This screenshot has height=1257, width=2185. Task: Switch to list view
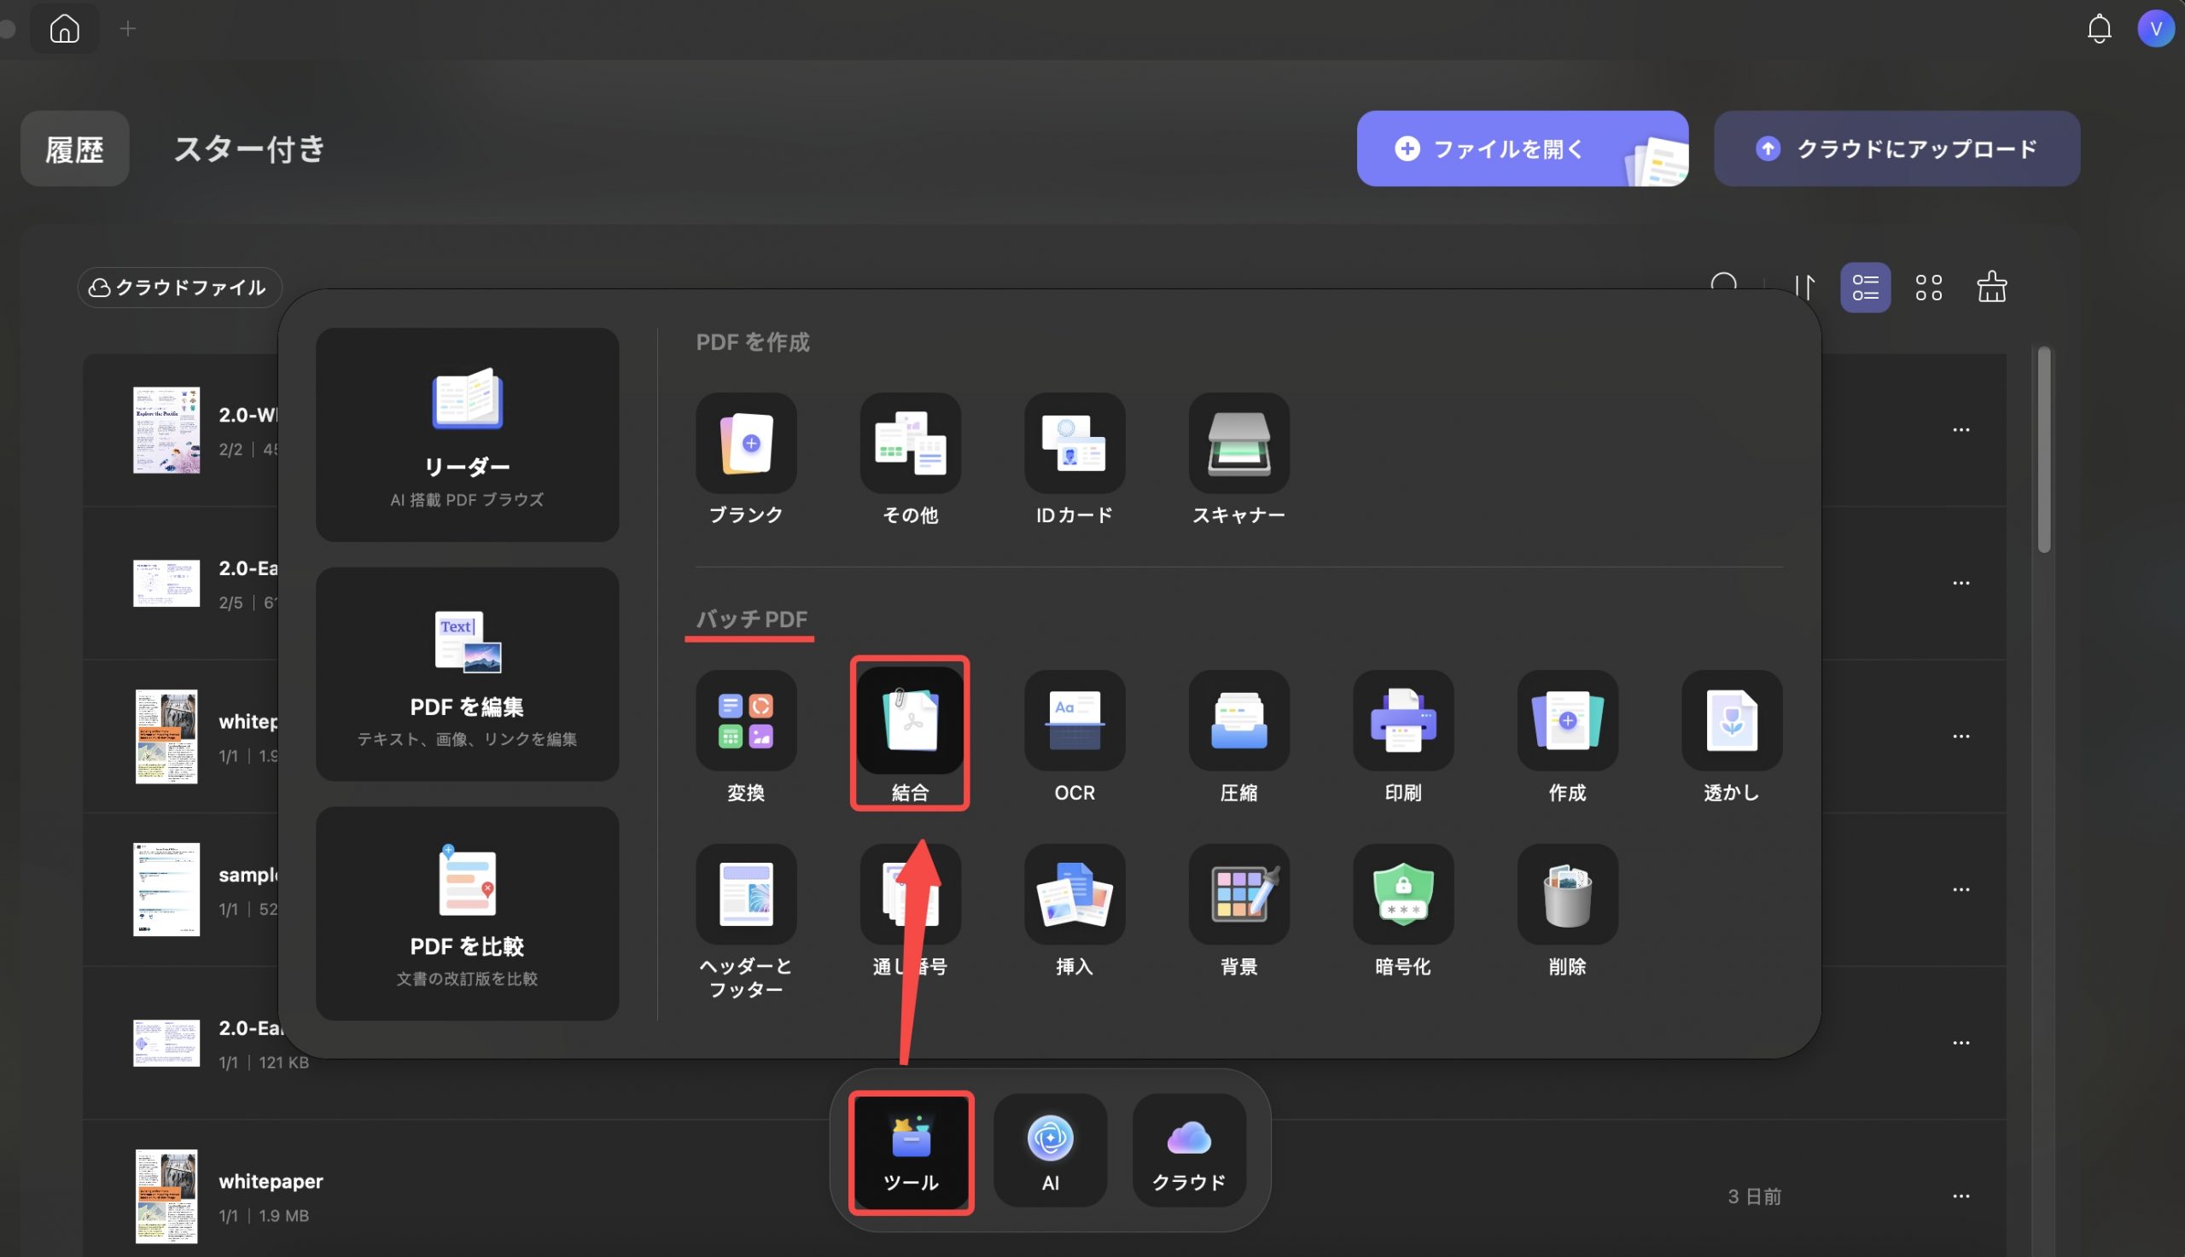pyautogui.click(x=1865, y=288)
